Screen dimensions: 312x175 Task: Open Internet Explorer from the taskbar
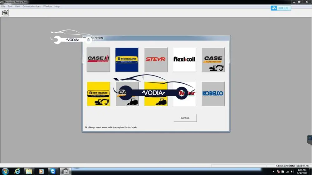(x=17, y=171)
